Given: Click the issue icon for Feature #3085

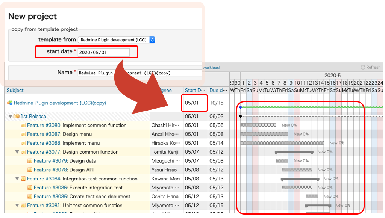Looking at the screenshot, I should [x=30, y=197].
